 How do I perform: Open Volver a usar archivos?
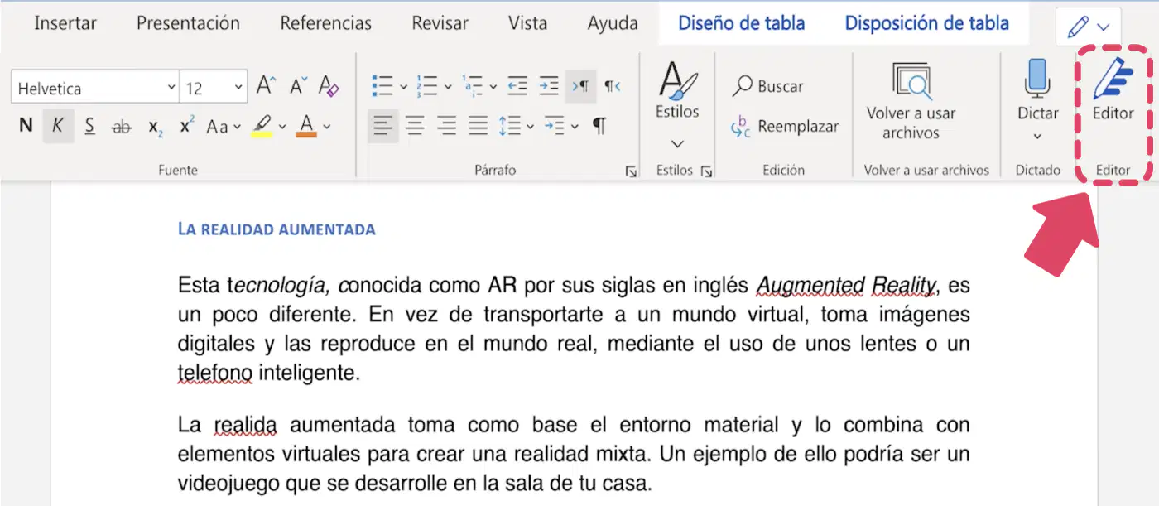(911, 101)
